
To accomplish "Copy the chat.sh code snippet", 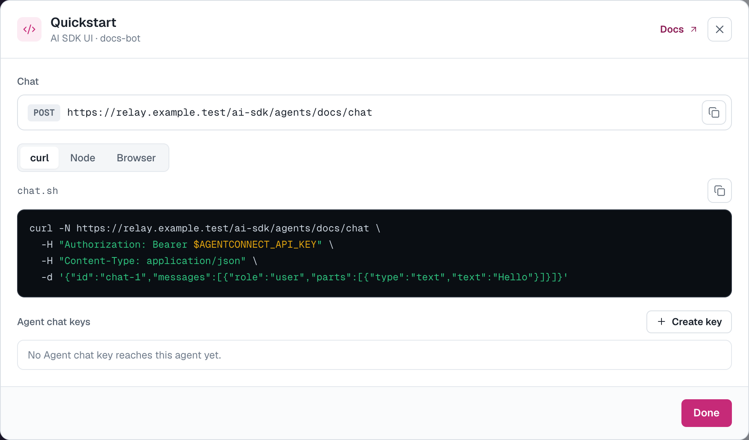I will (x=719, y=191).
